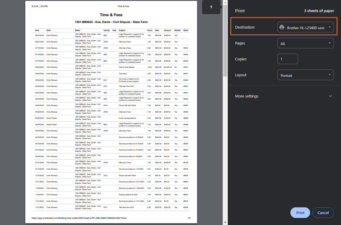
Task: Click the '$520.00' amount cell
Action: (x=167, y=125)
